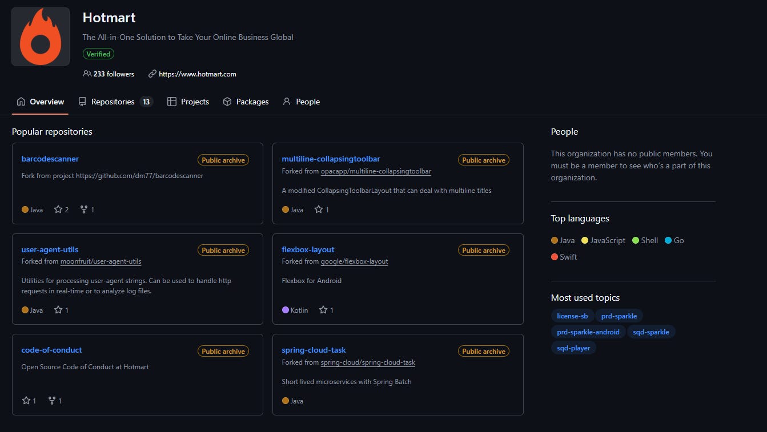This screenshot has height=432, width=767.
Task: Click the fork icon on code-of-conduct card
Action: (x=52, y=401)
